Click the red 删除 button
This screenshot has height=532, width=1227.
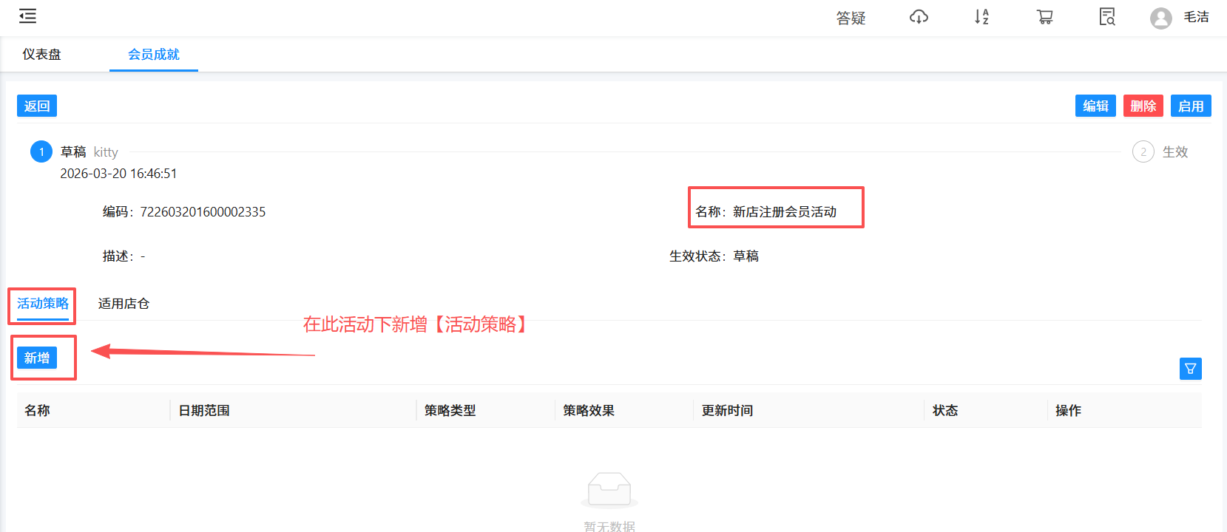tap(1143, 106)
